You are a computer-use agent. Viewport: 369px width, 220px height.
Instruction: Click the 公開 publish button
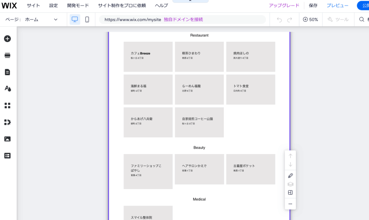pos(365,5)
